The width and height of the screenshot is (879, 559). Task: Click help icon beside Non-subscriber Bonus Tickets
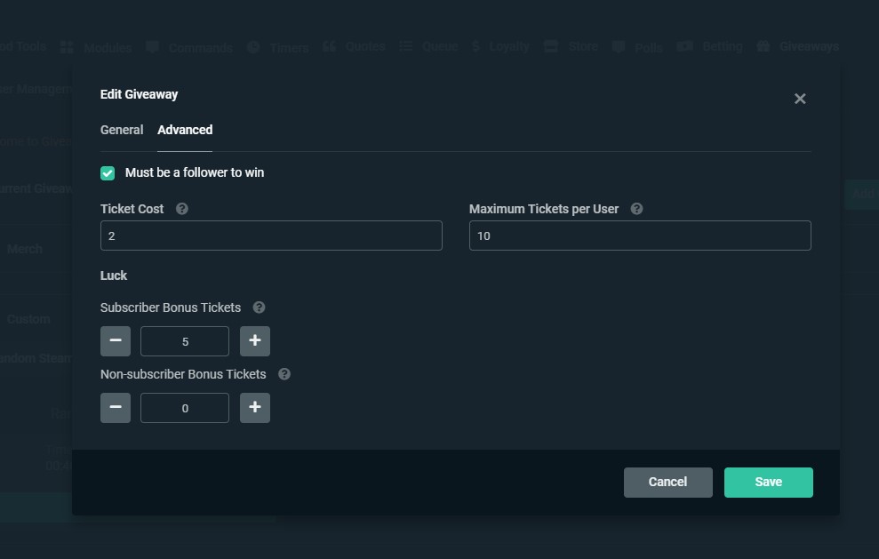click(x=284, y=374)
